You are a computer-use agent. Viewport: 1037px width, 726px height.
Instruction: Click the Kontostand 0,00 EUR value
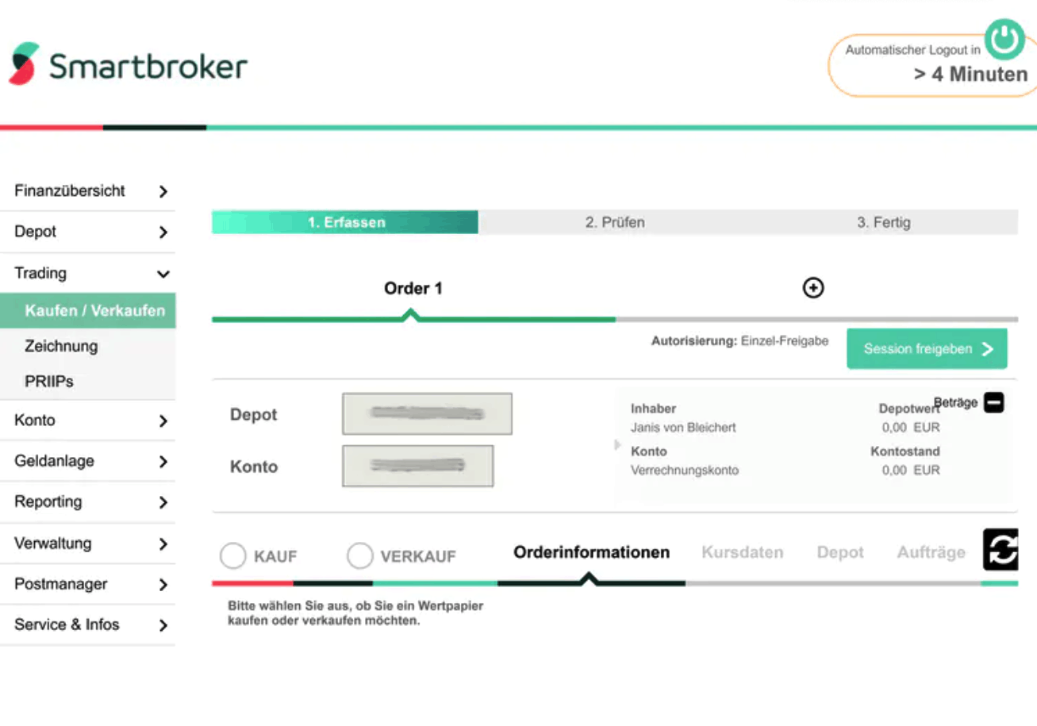click(910, 471)
